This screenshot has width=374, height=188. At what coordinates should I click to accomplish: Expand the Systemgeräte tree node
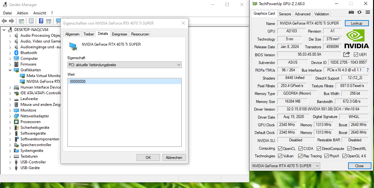point(10,151)
